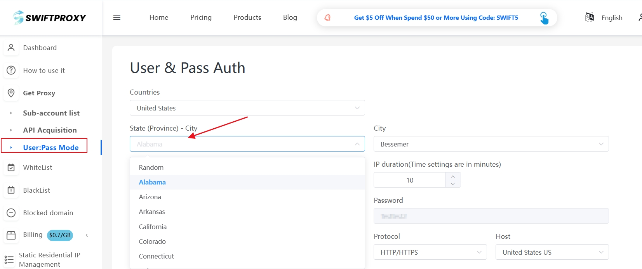Open the City dropdown showing Bessemer
The height and width of the screenshot is (269, 642).
point(491,144)
